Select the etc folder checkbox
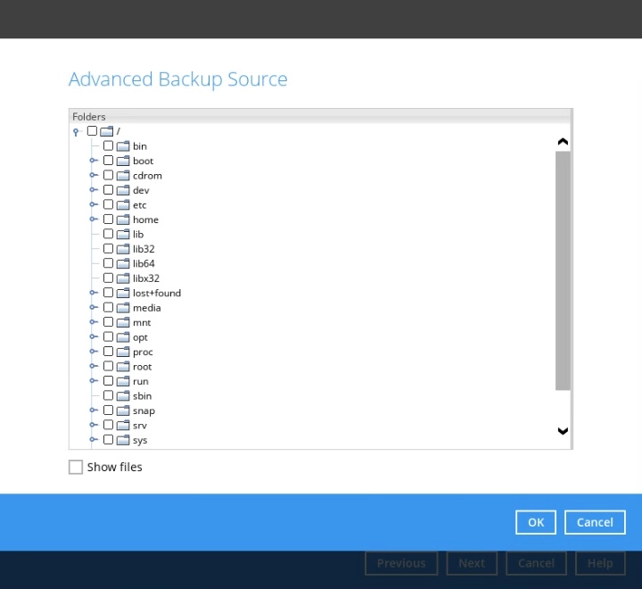This screenshot has height=589, width=642. (x=108, y=204)
